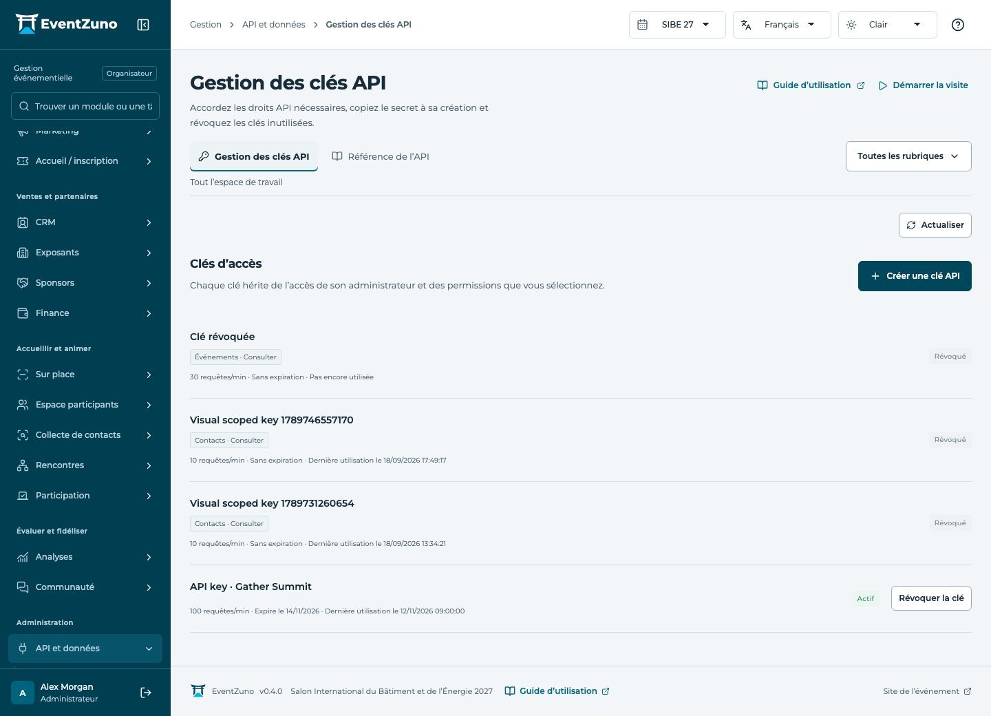
Task: Go to the Gestion breadcrumb
Action: 206,25
